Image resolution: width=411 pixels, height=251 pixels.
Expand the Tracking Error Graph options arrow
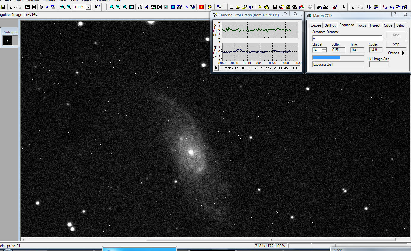pyautogui.click(x=216, y=68)
